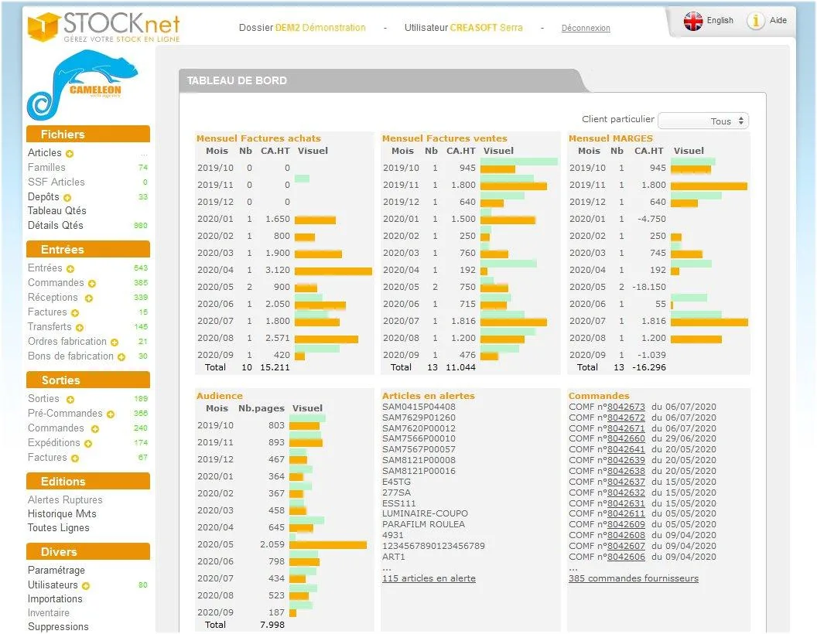Open Toutes Lignes report
The image size is (817, 634).
click(58, 528)
